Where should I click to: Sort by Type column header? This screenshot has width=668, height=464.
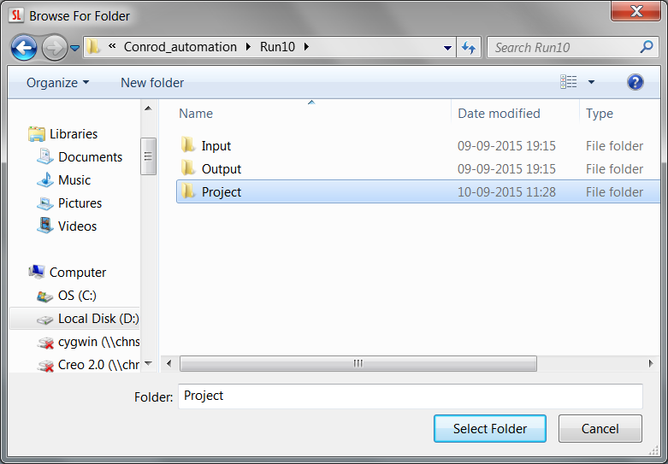tap(600, 114)
